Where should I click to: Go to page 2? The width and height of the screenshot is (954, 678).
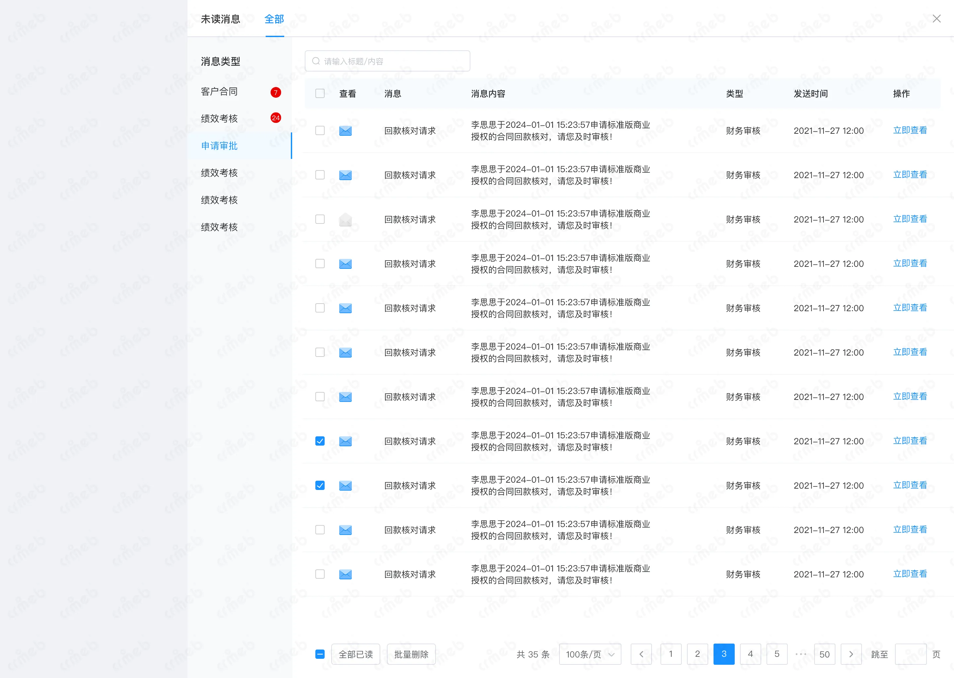pos(697,654)
